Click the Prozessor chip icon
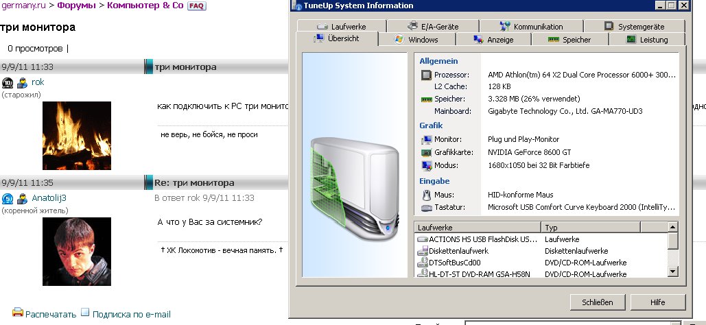Image resolution: width=706 pixels, height=325 pixels. tap(426, 75)
